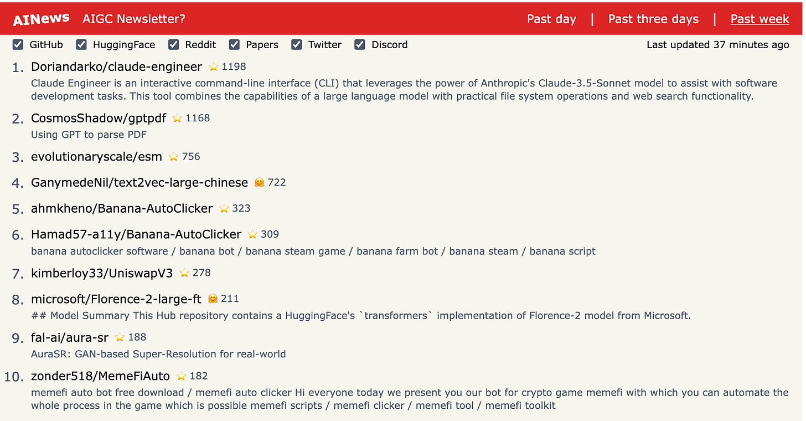Image resolution: width=806 pixels, height=421 pixels.
Task: Click HuggingFace emoji beside Florence-2-large-ft
Action: [x=213, y=299]
